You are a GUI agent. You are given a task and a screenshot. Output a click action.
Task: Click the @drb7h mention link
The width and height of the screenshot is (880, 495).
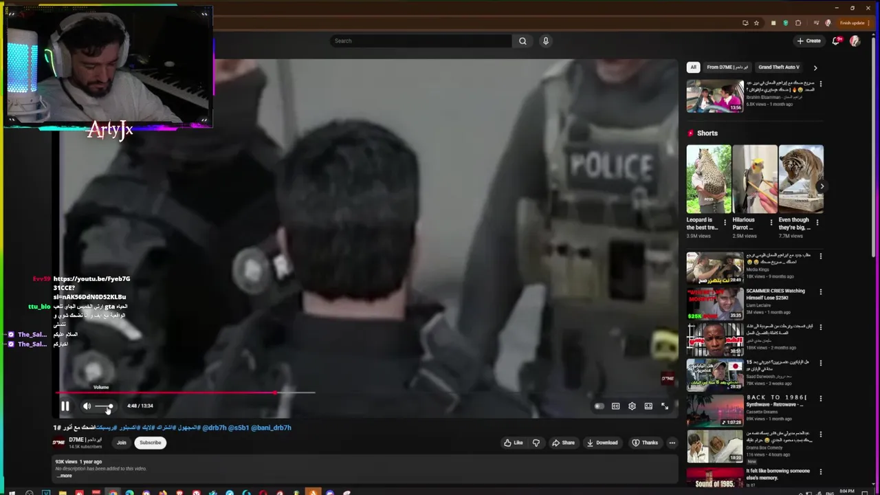click(214, 428)
